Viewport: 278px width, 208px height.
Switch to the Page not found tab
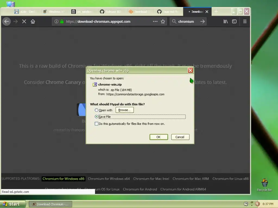point(168,12)
